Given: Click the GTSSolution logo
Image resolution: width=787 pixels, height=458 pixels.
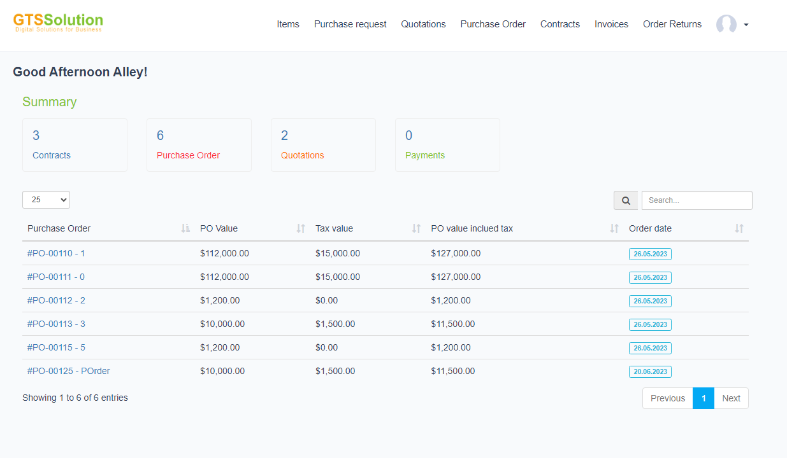Looking at the screenshot, I should (58, 23).
